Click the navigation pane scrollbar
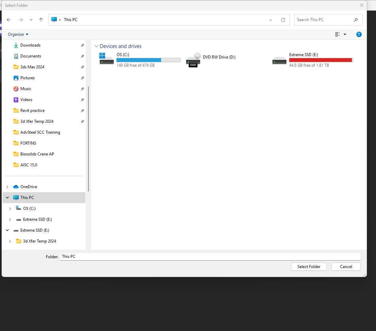 pos(88,139)
